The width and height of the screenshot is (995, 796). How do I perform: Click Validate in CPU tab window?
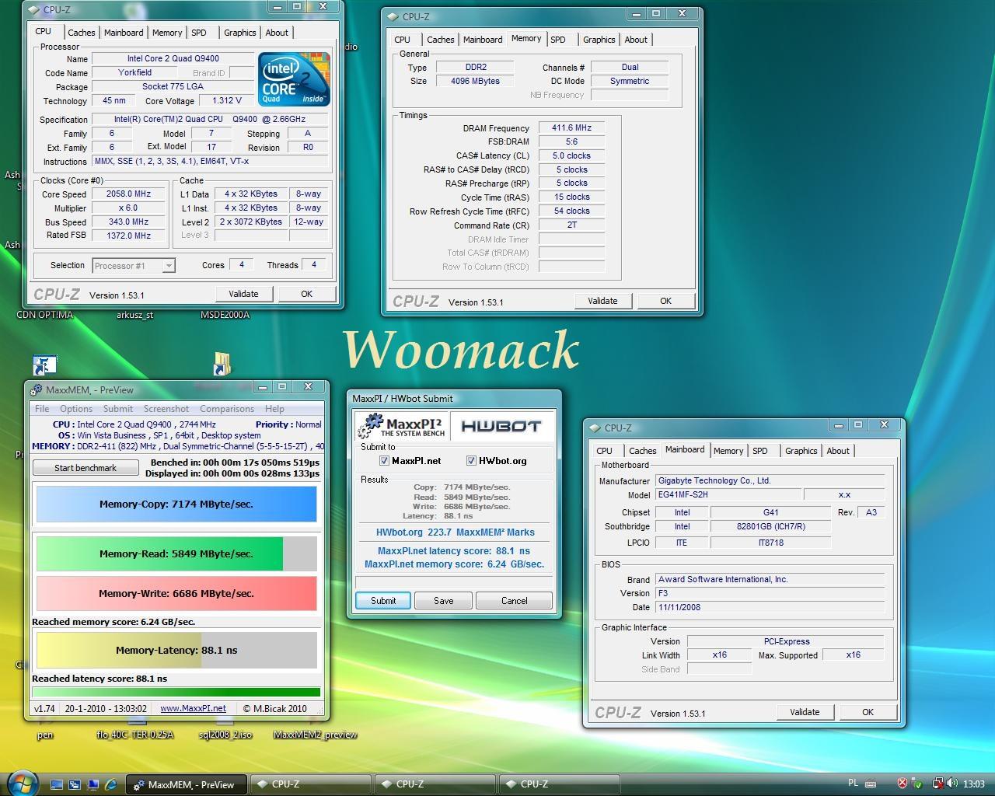tap(243, 294)
